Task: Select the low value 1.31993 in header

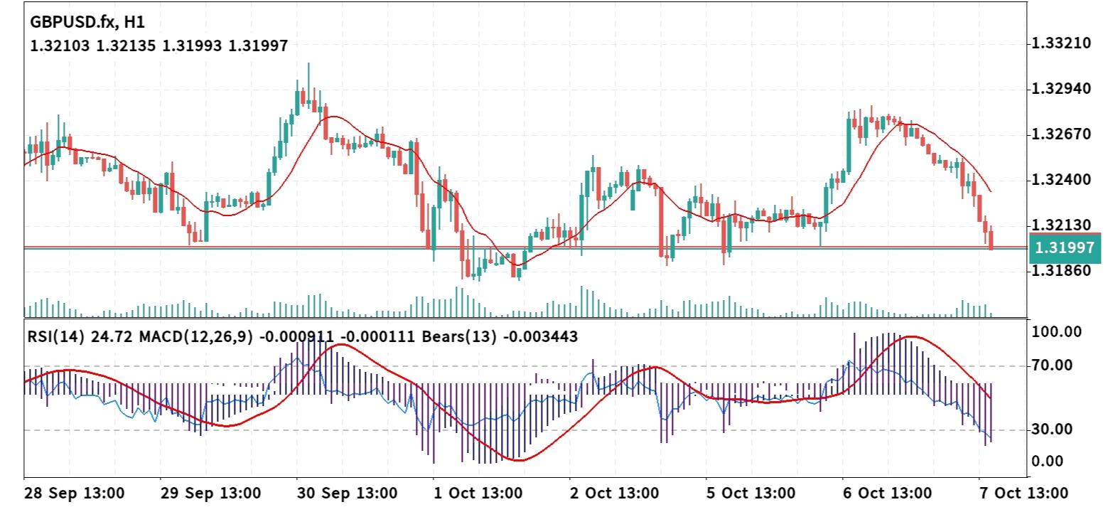Action: click(192, 46)
